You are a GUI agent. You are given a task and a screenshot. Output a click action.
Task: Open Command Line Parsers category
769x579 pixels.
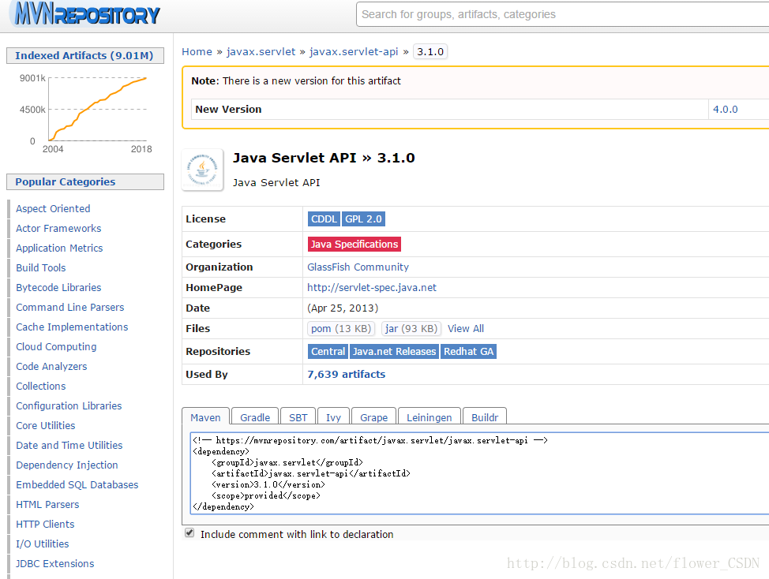point(70,307)
